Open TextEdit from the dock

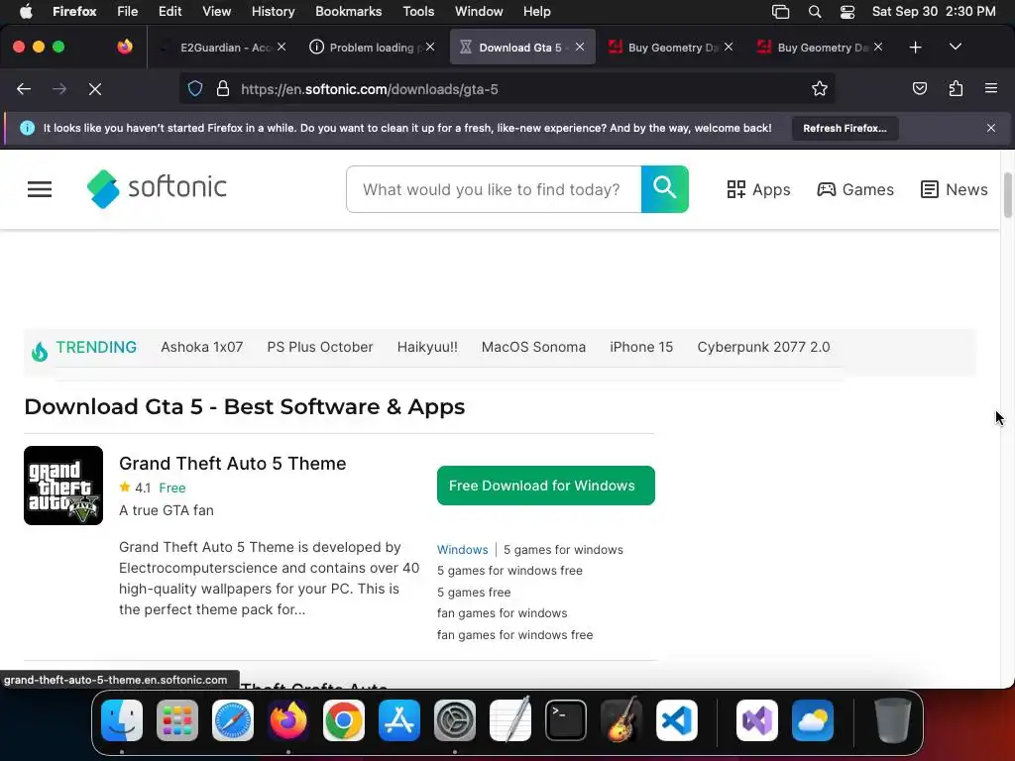[510, 720]
